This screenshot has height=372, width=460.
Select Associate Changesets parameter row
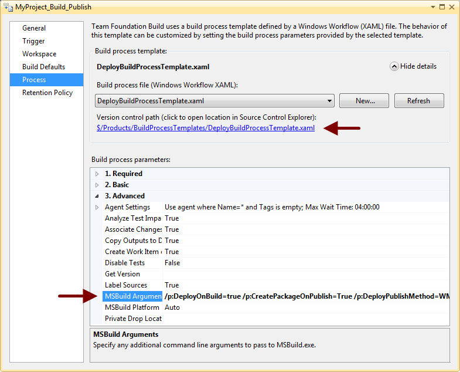click(132, 229)
